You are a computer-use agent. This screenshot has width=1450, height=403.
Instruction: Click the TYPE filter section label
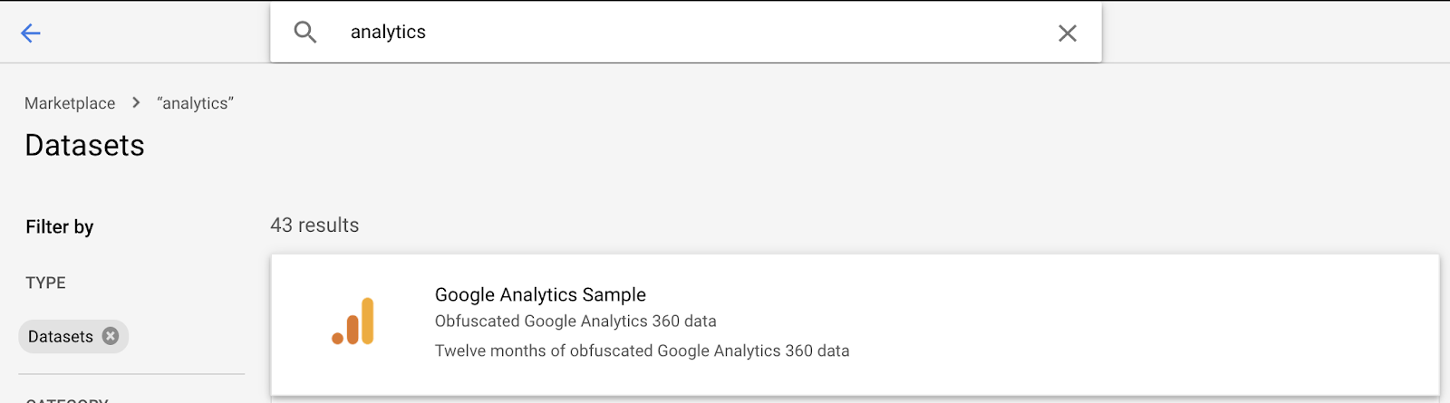point(45,283)
